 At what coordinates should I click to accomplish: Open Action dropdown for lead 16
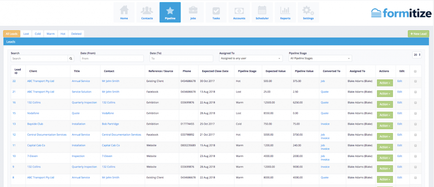point(385,104)
